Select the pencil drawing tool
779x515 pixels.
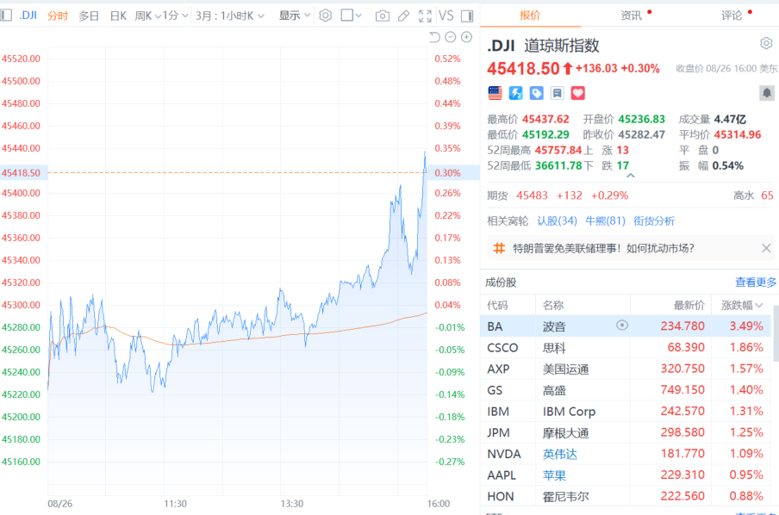(x=403, y=16)
